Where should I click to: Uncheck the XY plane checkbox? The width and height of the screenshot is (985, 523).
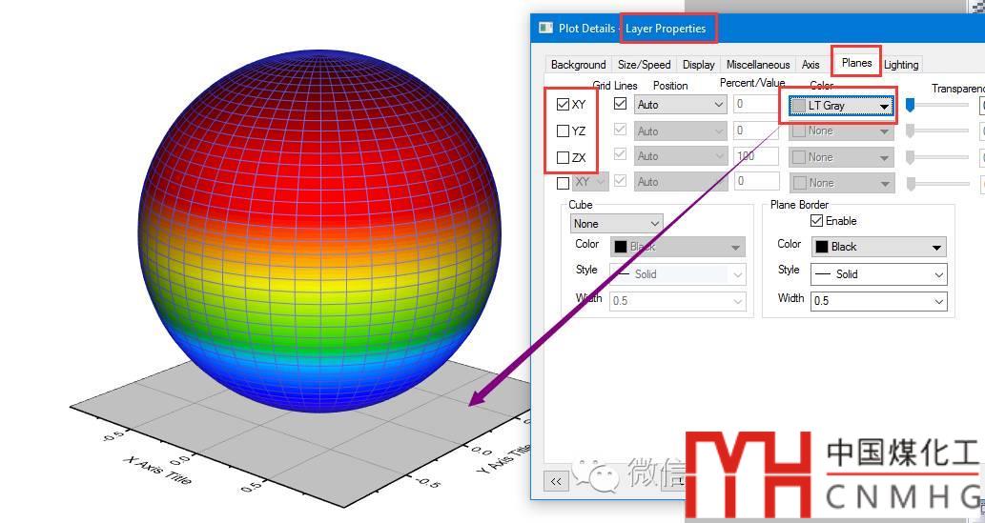pos(563,105)
